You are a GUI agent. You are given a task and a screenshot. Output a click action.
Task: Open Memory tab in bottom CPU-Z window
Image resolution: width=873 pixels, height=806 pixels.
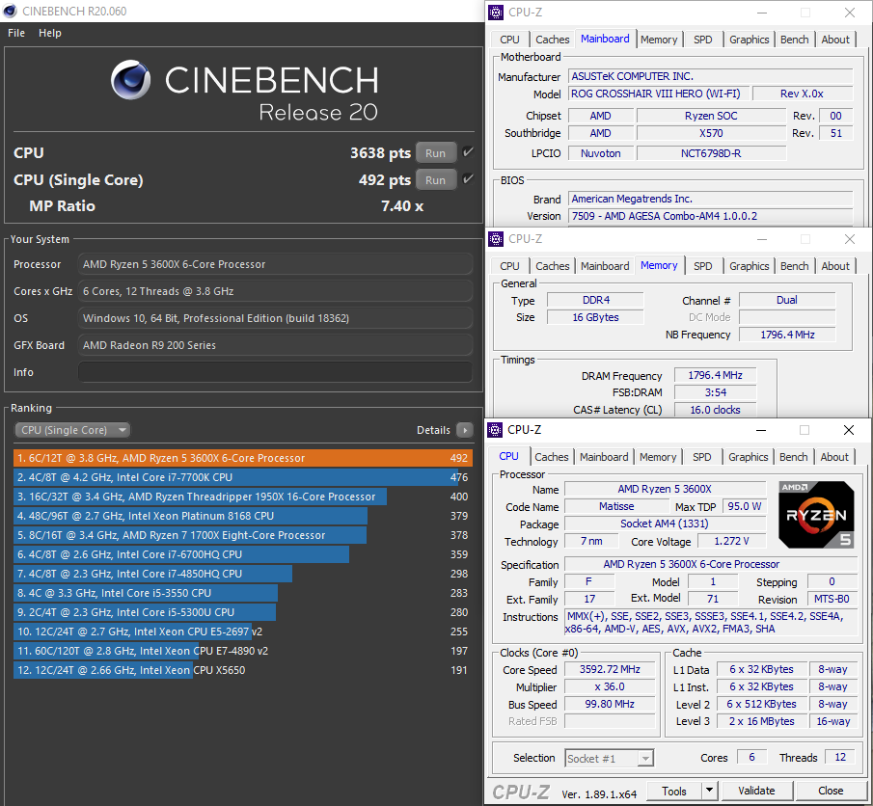click(x=658, y=457)
